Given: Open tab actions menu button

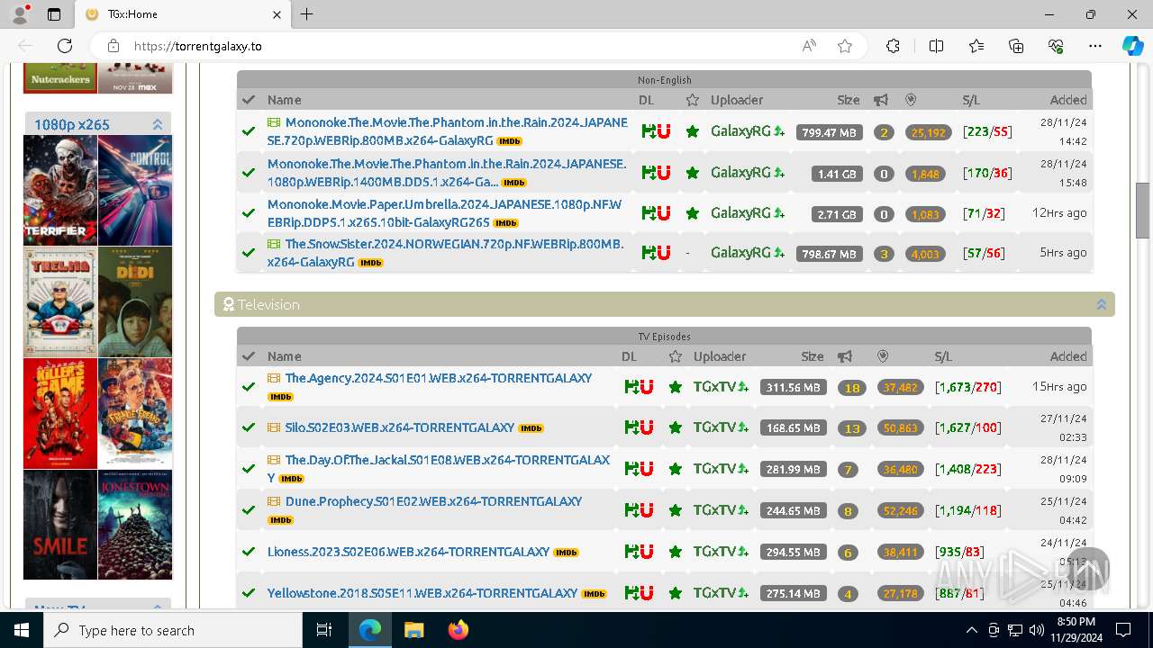Looking at the screenshot, I should (54, 14).
